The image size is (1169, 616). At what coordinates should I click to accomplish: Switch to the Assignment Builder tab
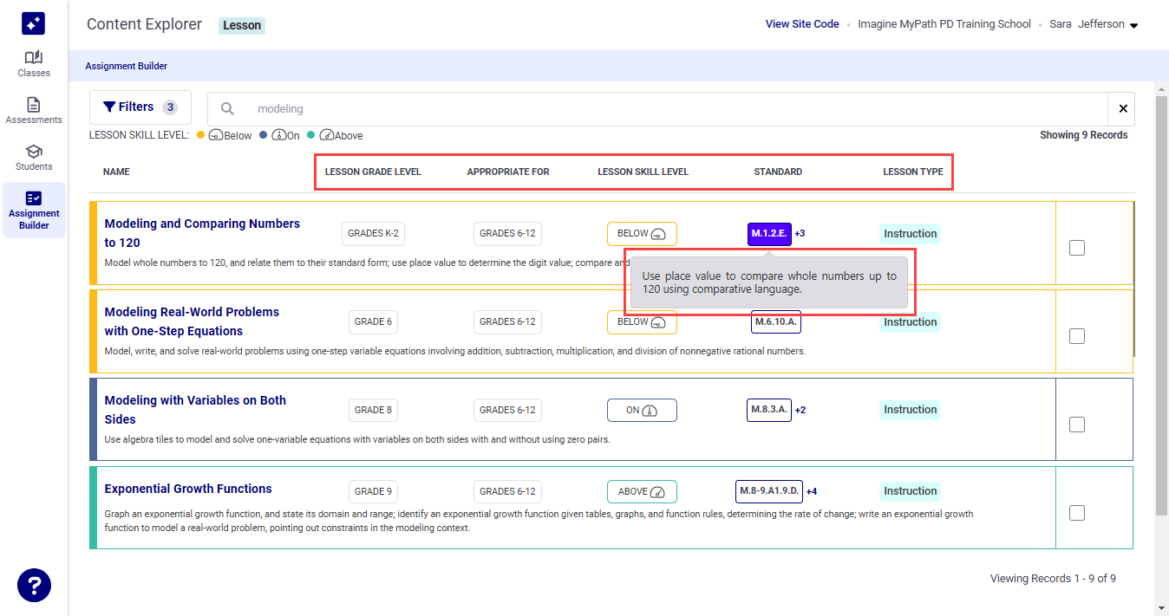(x=126, y=66)
